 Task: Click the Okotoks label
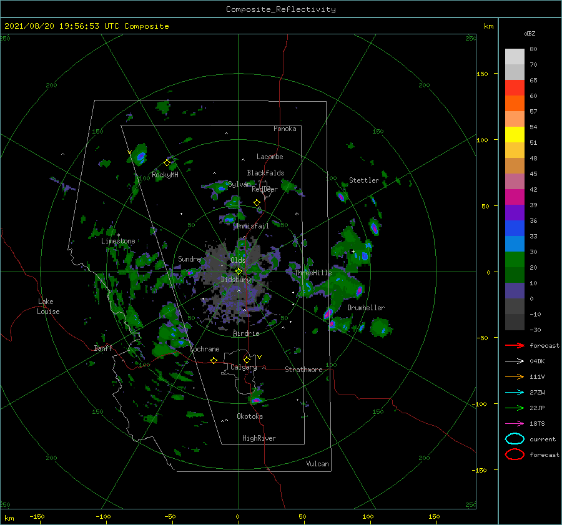pos(250,416)
